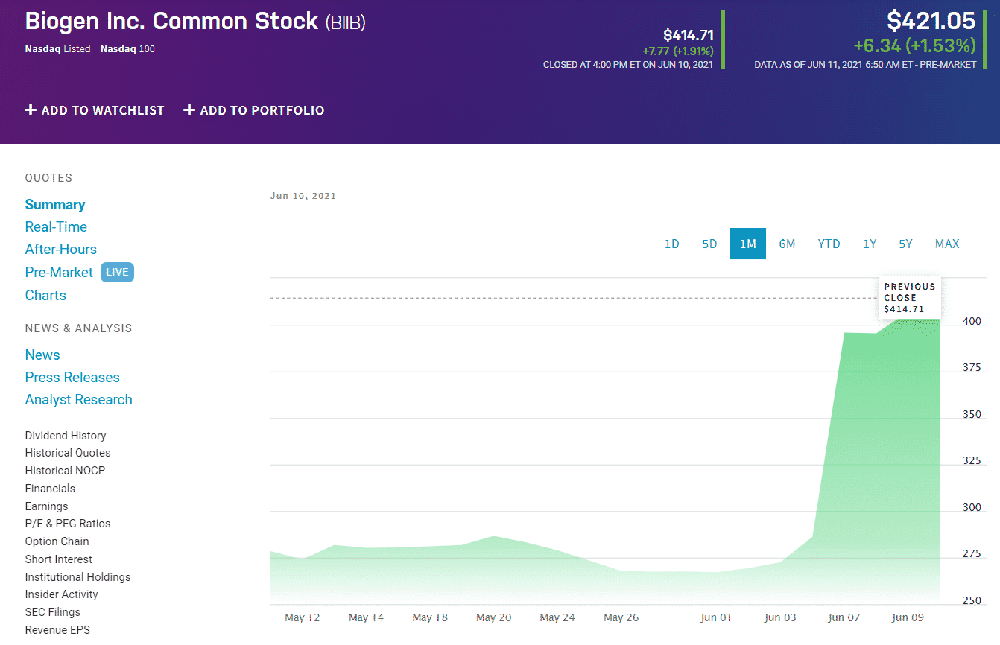Open the News link

tap(42, 355)
